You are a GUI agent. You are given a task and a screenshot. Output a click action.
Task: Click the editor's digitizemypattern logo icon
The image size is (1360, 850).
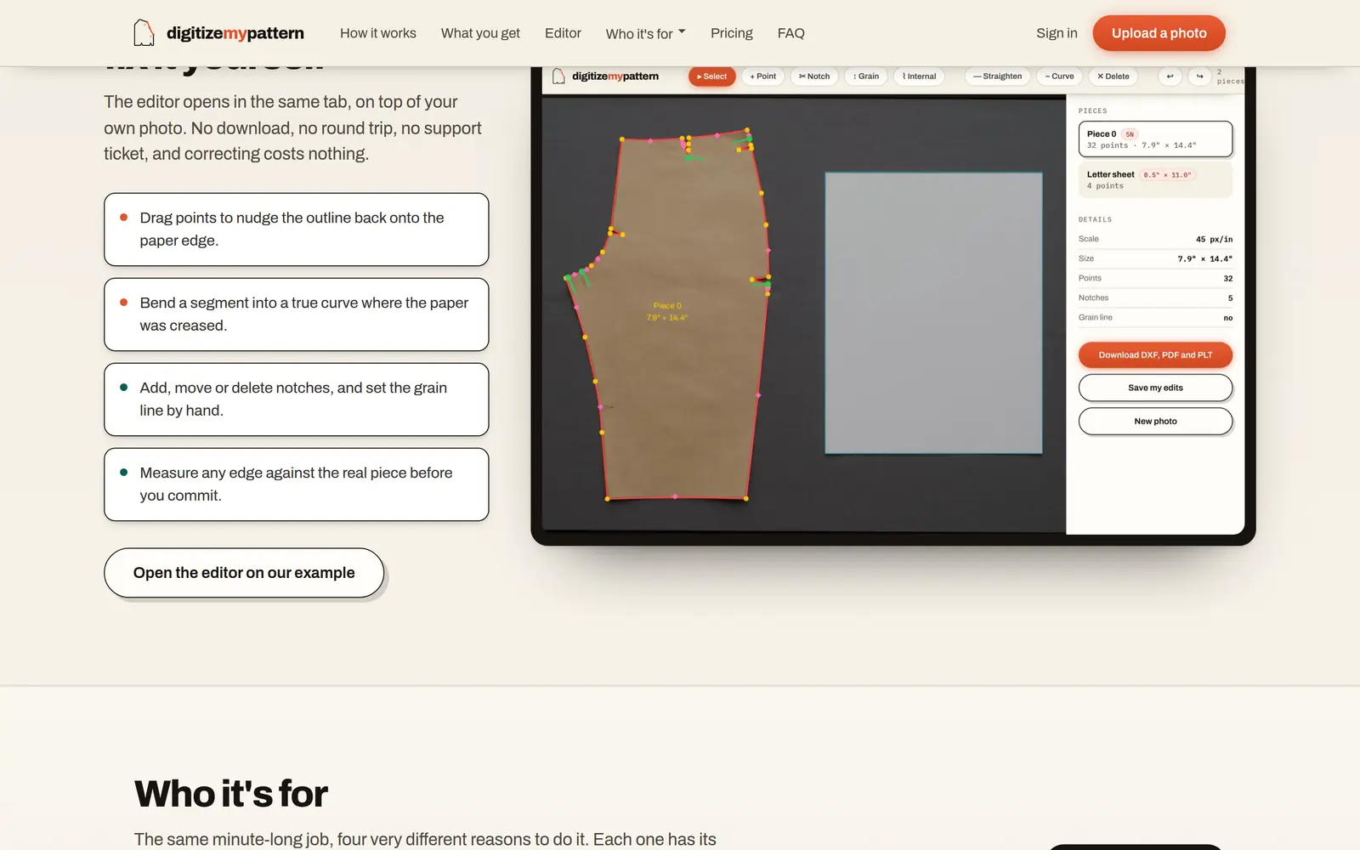pyautogui.click(x=558, y=76)
